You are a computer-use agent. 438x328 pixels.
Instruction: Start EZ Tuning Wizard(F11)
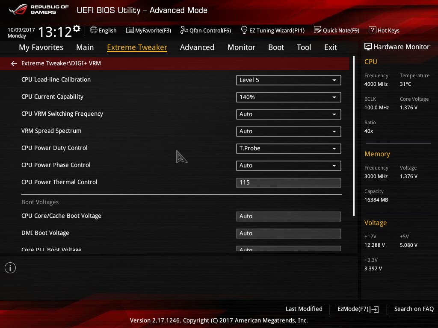(x=277, y=30)
